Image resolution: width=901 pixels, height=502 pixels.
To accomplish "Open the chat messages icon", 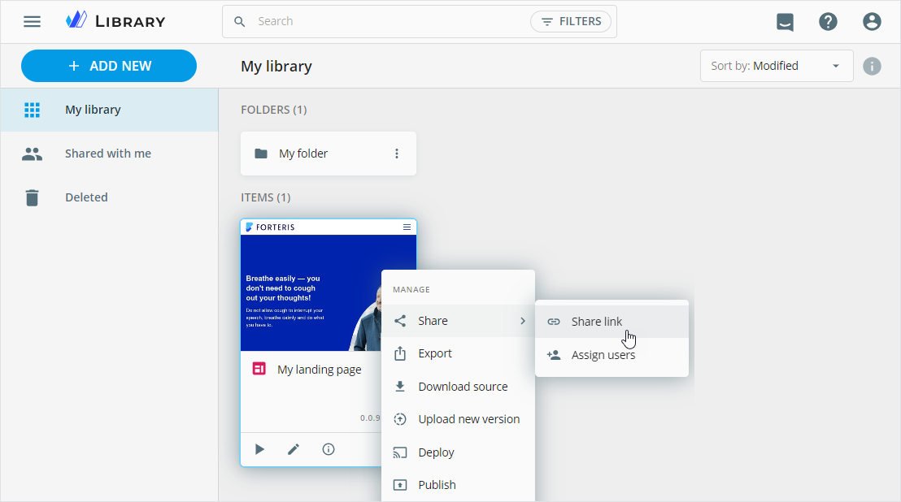I will (x=785, y=22).
